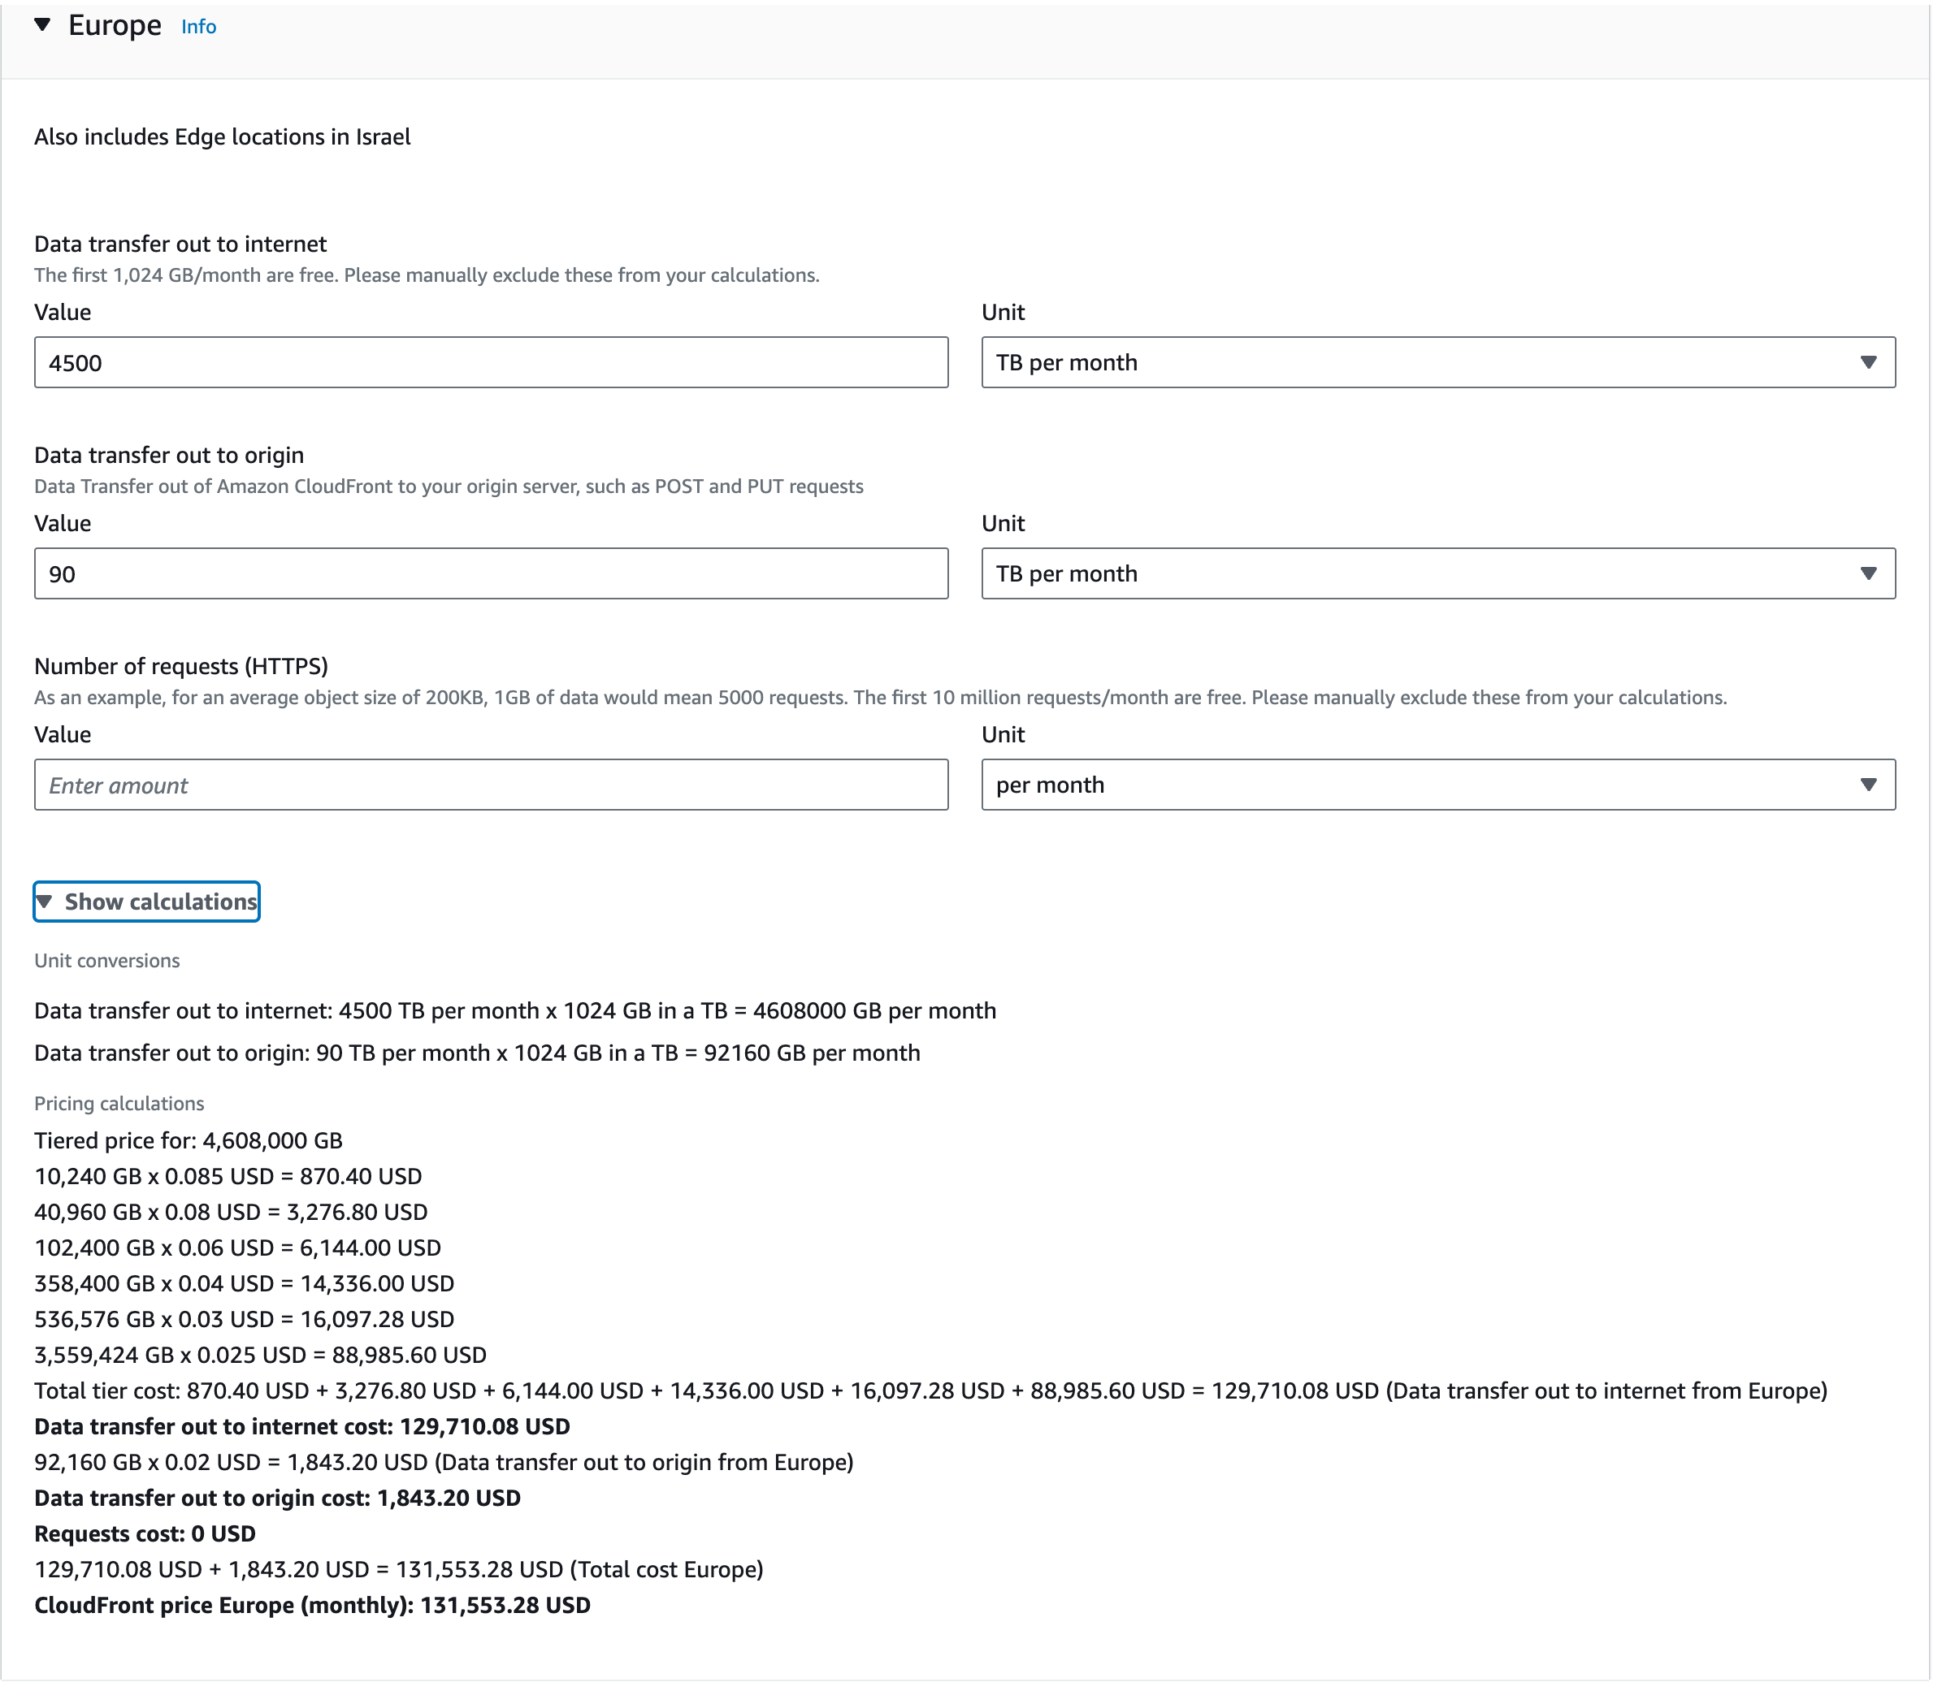Screen dimensions: 1942x1691
Task: Focus the origin data transfer value field
Action: pyautogui.click(x=491, y=575)
